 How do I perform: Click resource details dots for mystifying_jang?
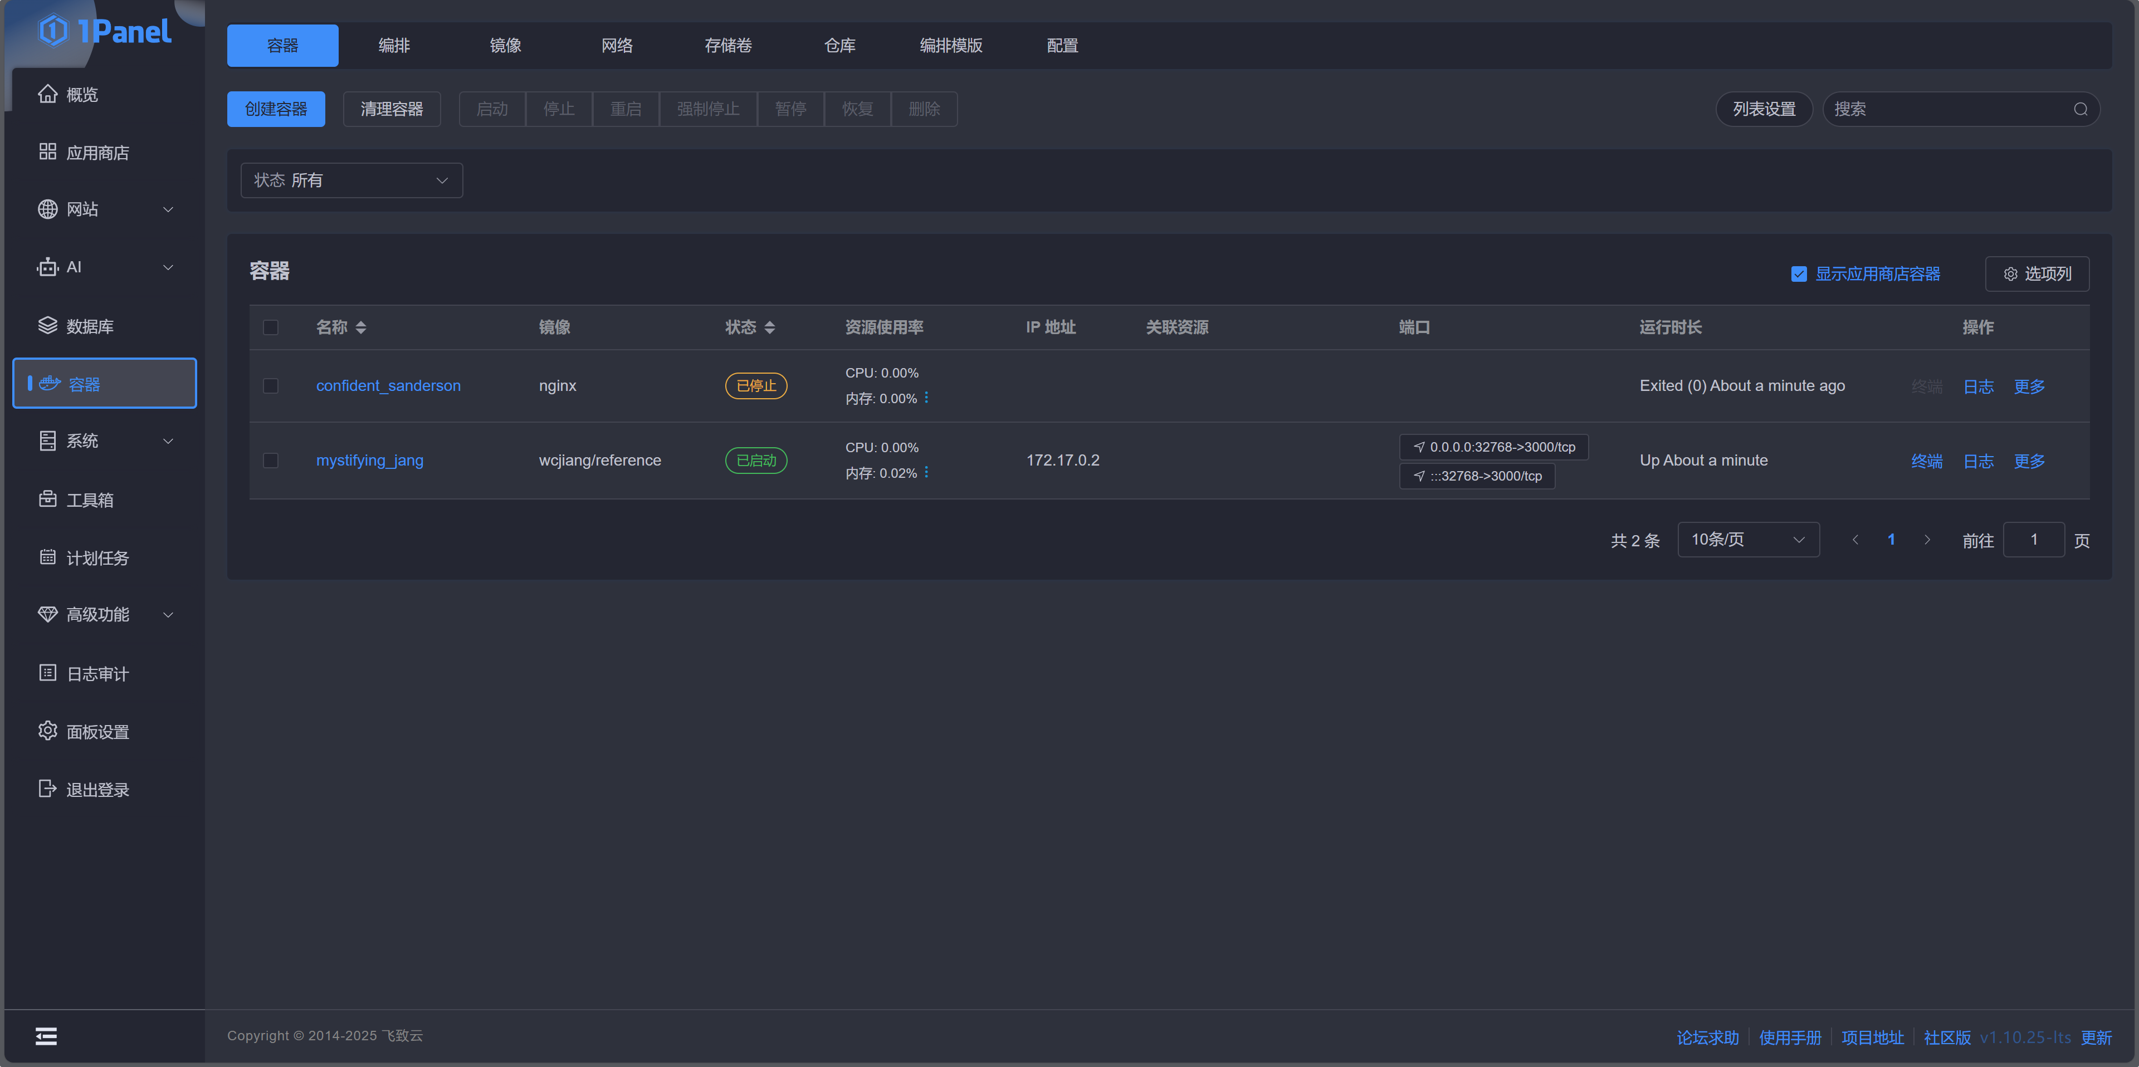(x=926, y=472)
